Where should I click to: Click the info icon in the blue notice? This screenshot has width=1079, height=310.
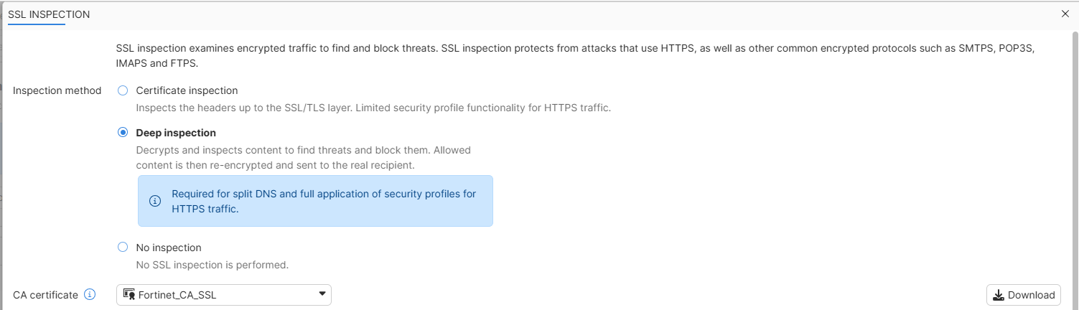click(154, 201)
